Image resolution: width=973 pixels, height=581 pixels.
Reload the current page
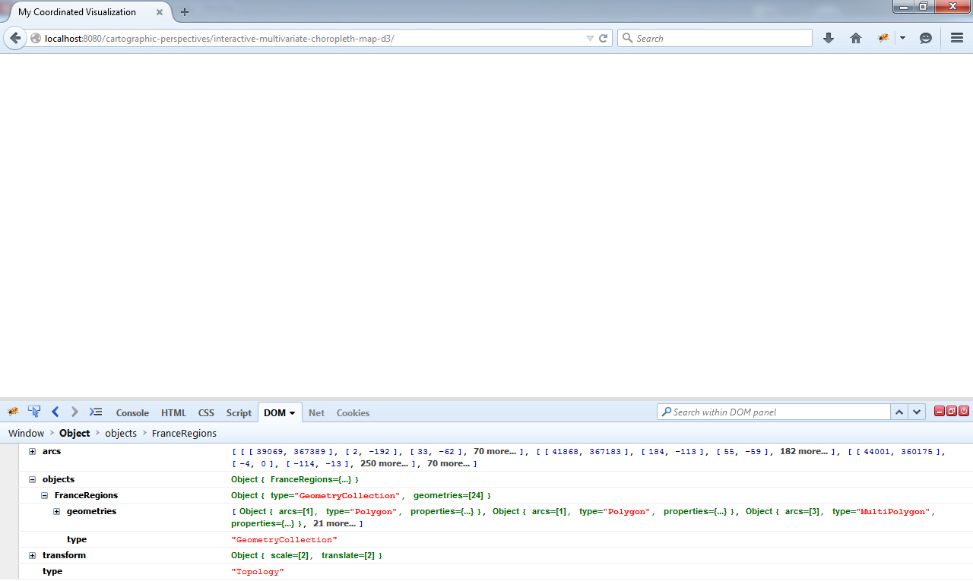coord(604,38)
